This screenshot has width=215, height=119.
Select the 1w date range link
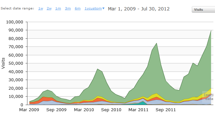(x=40, y=8)
